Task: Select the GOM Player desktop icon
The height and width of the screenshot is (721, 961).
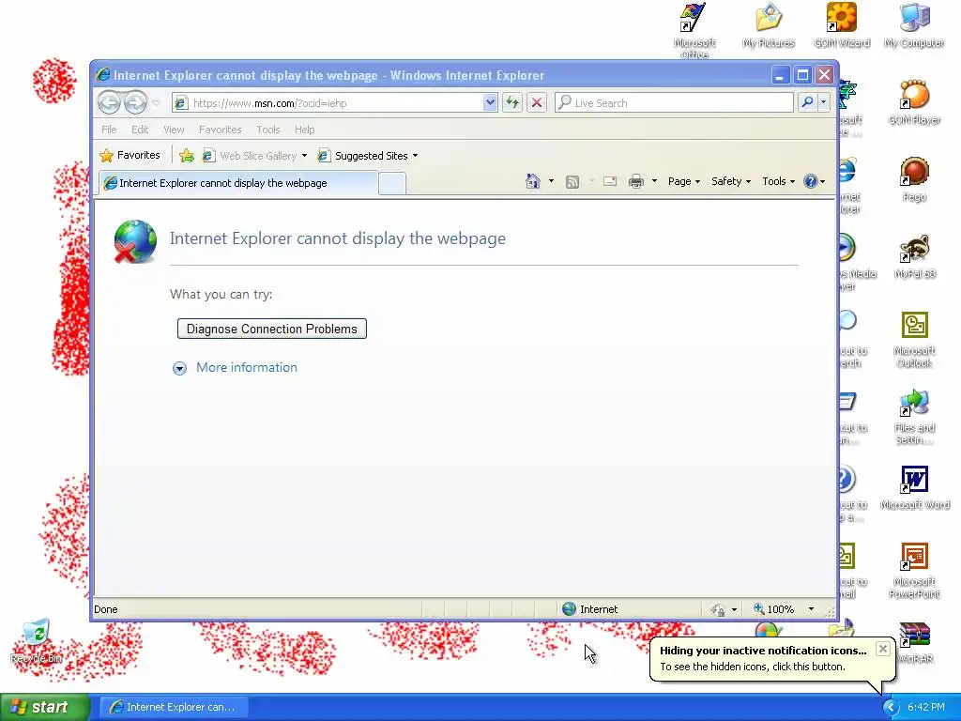Action: tap(914, 102)
